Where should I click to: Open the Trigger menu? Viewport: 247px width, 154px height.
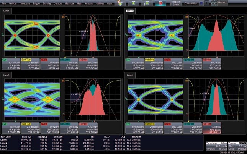[x=36, y=3]
